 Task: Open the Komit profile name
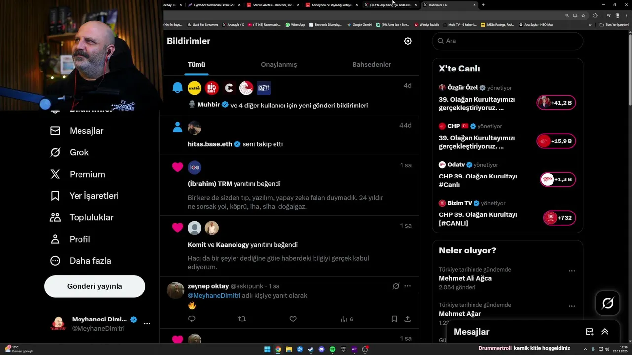[197, 245]
